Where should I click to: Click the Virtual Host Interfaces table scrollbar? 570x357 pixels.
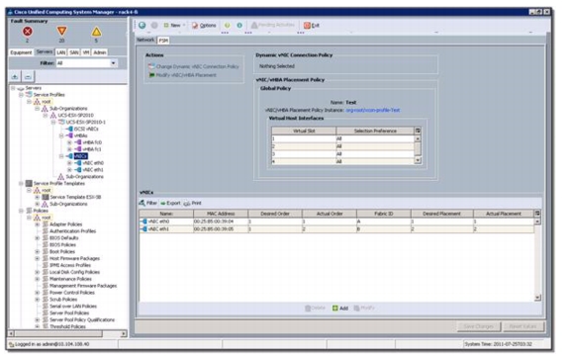tap(418, 149)
